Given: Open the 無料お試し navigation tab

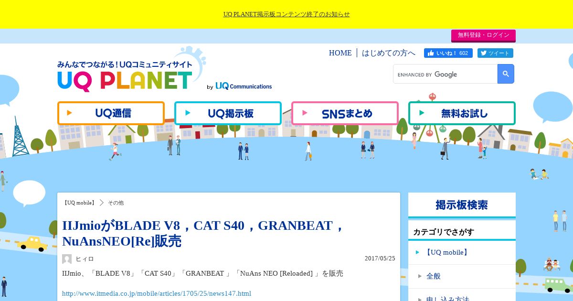Looking at the screenshot, I should pos(462,113).
